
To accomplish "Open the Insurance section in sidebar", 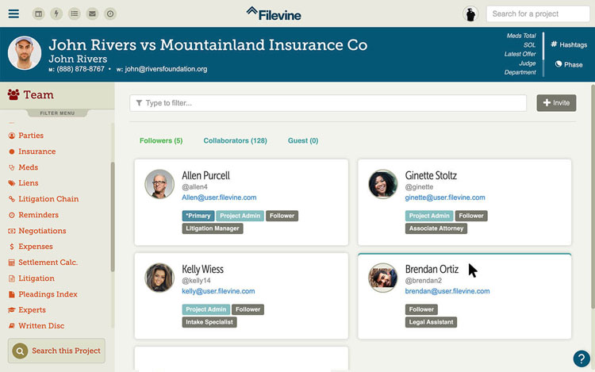I will 37,151.
